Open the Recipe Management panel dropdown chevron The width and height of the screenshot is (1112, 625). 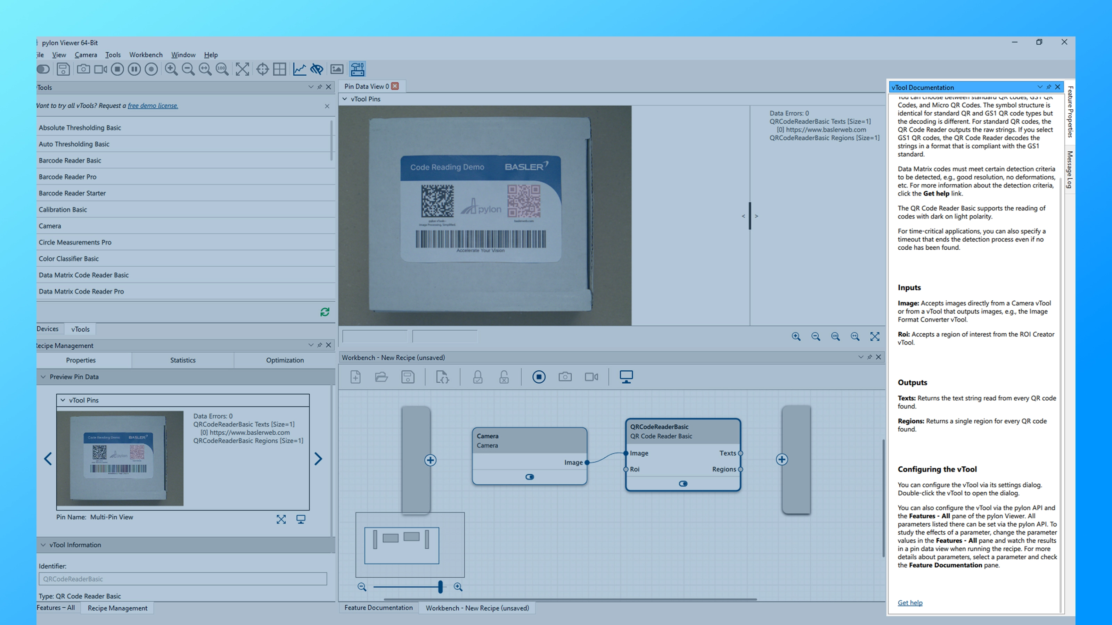point(311,345)
